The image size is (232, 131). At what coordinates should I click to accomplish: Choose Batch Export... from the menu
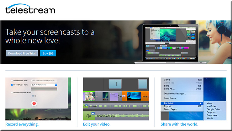(x=171, y=109)
